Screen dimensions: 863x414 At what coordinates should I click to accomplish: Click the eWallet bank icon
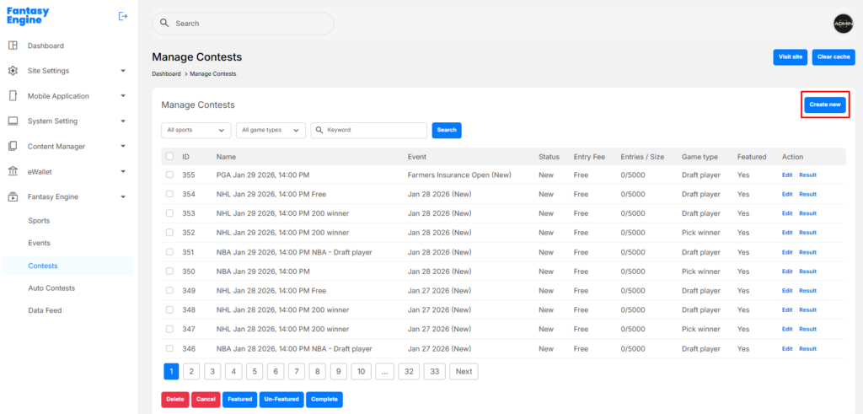pos(13,171)
